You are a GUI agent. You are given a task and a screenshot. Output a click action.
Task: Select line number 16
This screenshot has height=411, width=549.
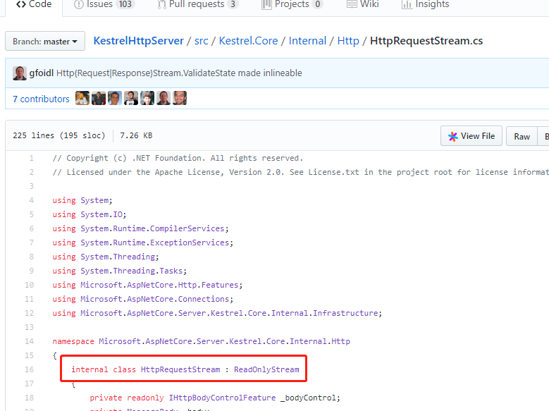[29, 369]
